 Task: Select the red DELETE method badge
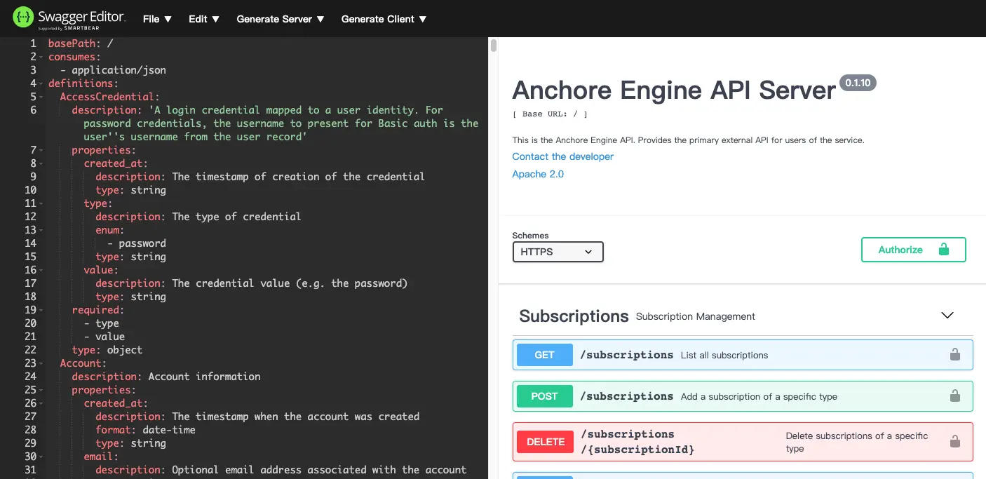[x=544, y=441]
